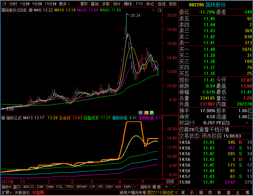The width and height of the screenshot is (253, 196).
Task: Switch indicator to TRIX
Action: (x=70, y=187)
